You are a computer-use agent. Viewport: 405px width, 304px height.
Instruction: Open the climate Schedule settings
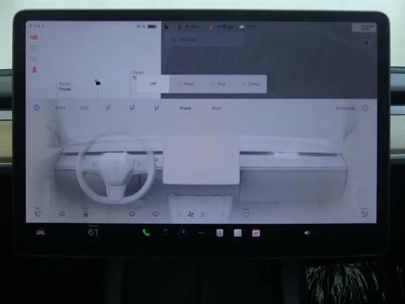point(346,108)
